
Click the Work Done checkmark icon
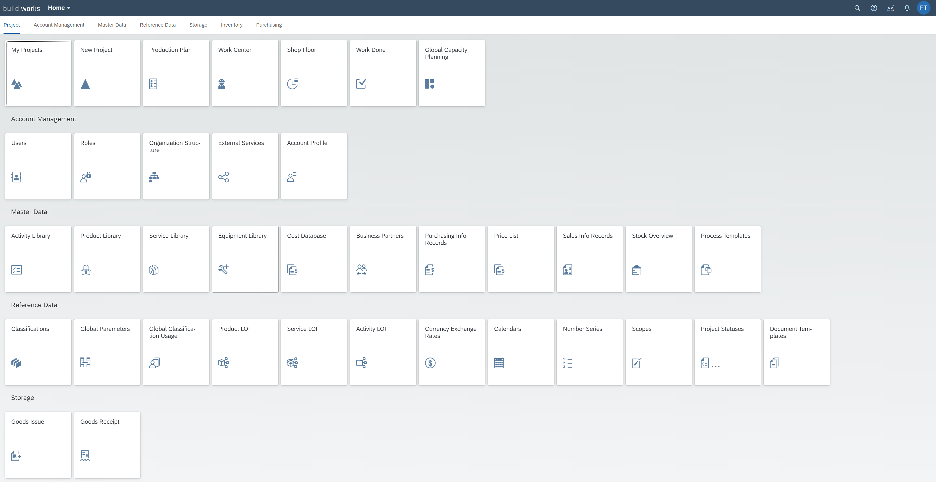(x=361, y=84)
